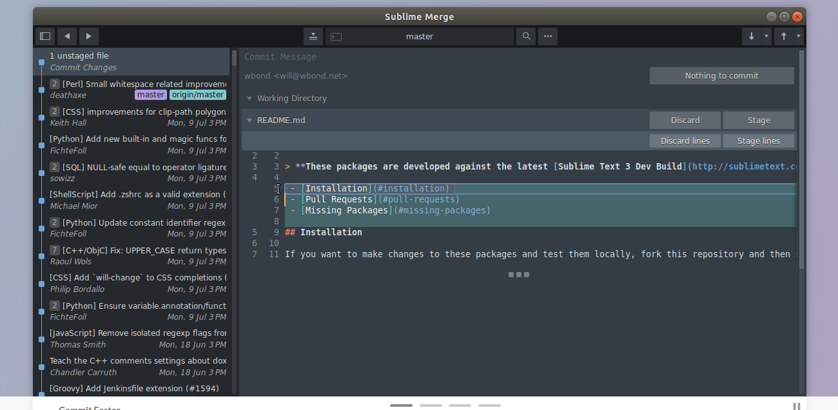Open the stash icon in toolbar
The width and height of the screenshot is (838, 410).
tap(313, 36)
